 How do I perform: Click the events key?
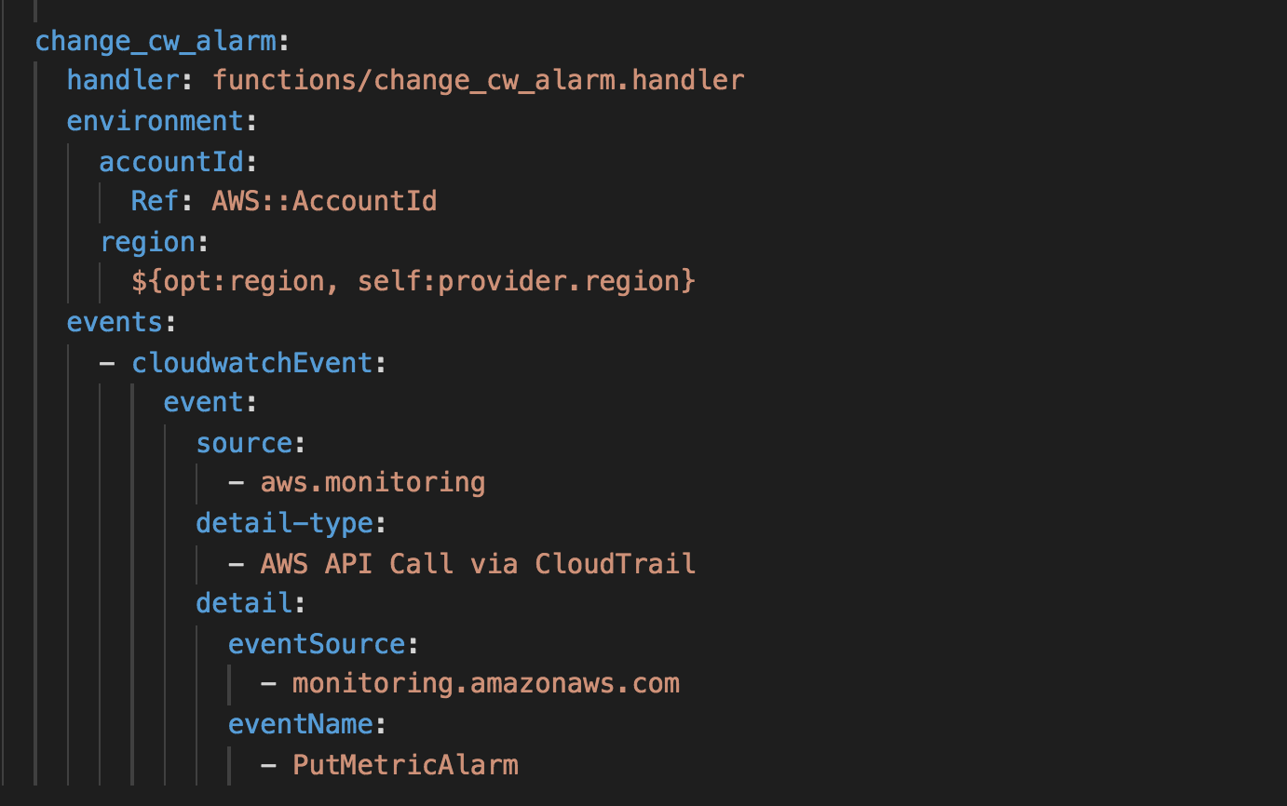point(115,322)
